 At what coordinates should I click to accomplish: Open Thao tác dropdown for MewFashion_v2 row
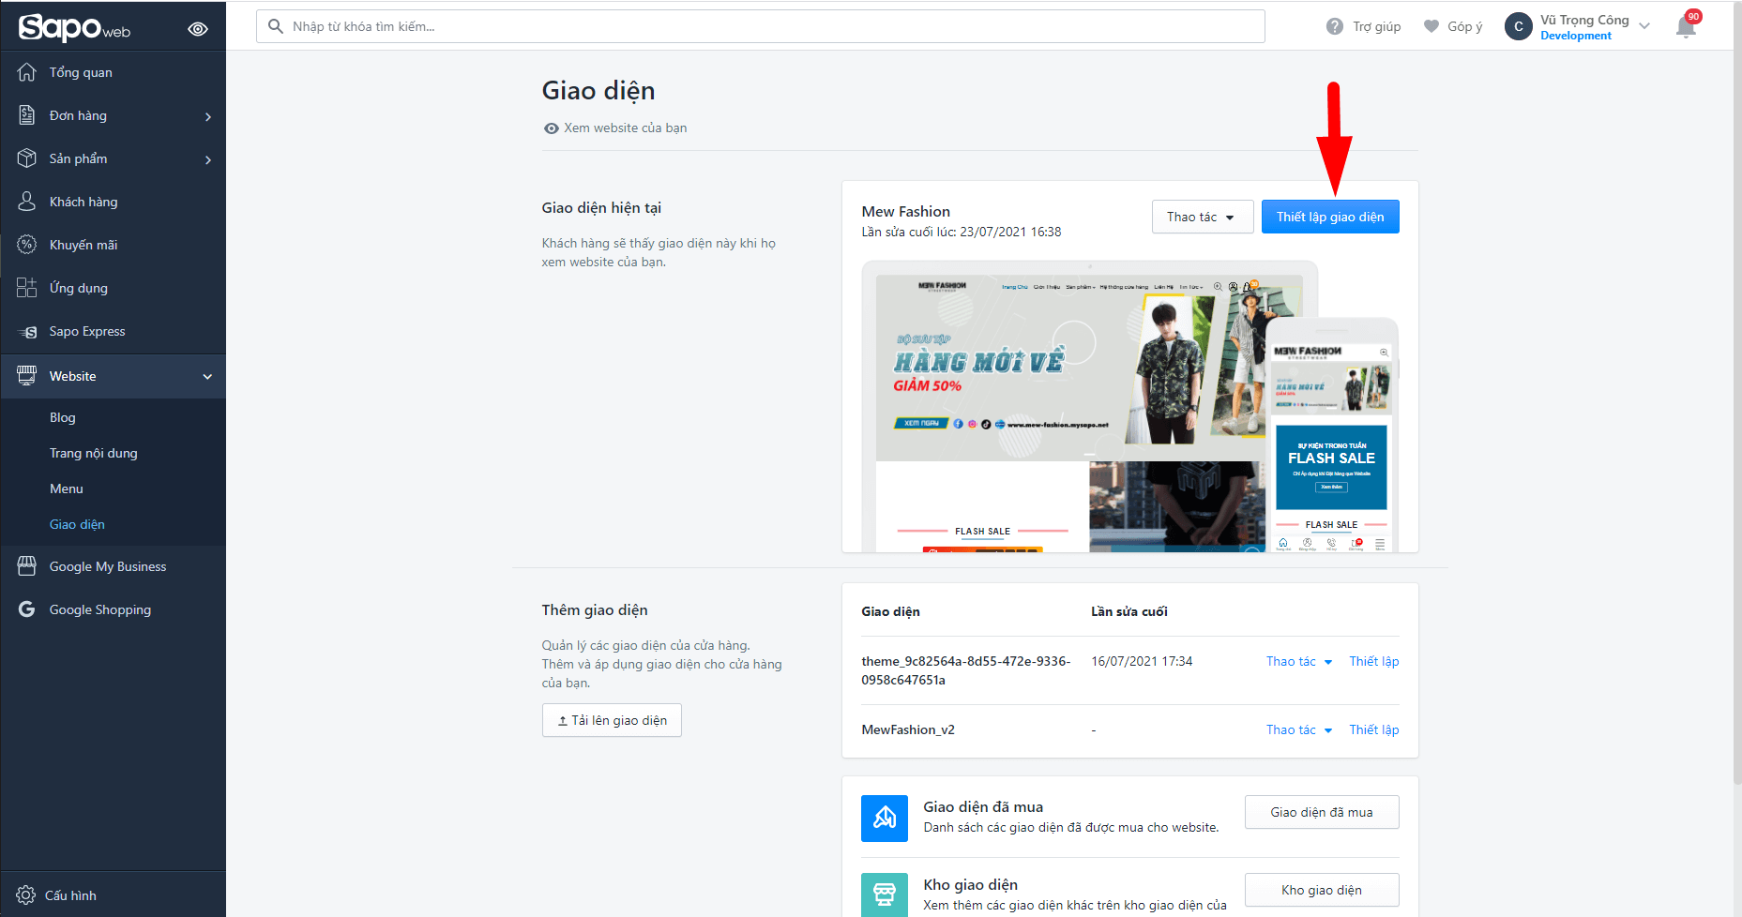click(1299, 729)
